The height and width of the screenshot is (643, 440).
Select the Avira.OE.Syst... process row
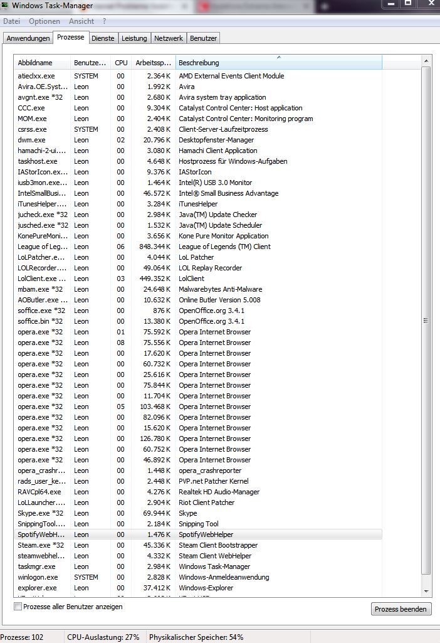tap(198, 87)
